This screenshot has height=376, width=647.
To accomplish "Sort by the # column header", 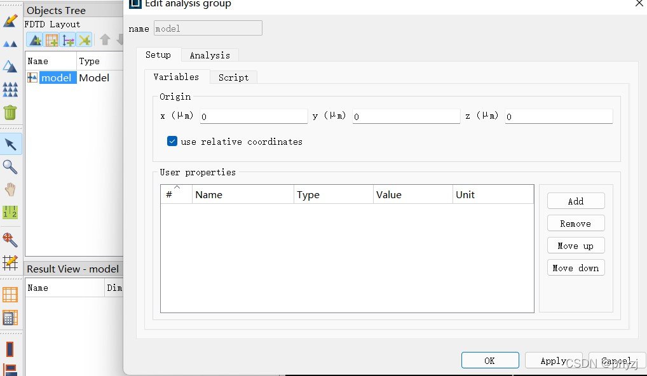I will [x=176, y=194].
